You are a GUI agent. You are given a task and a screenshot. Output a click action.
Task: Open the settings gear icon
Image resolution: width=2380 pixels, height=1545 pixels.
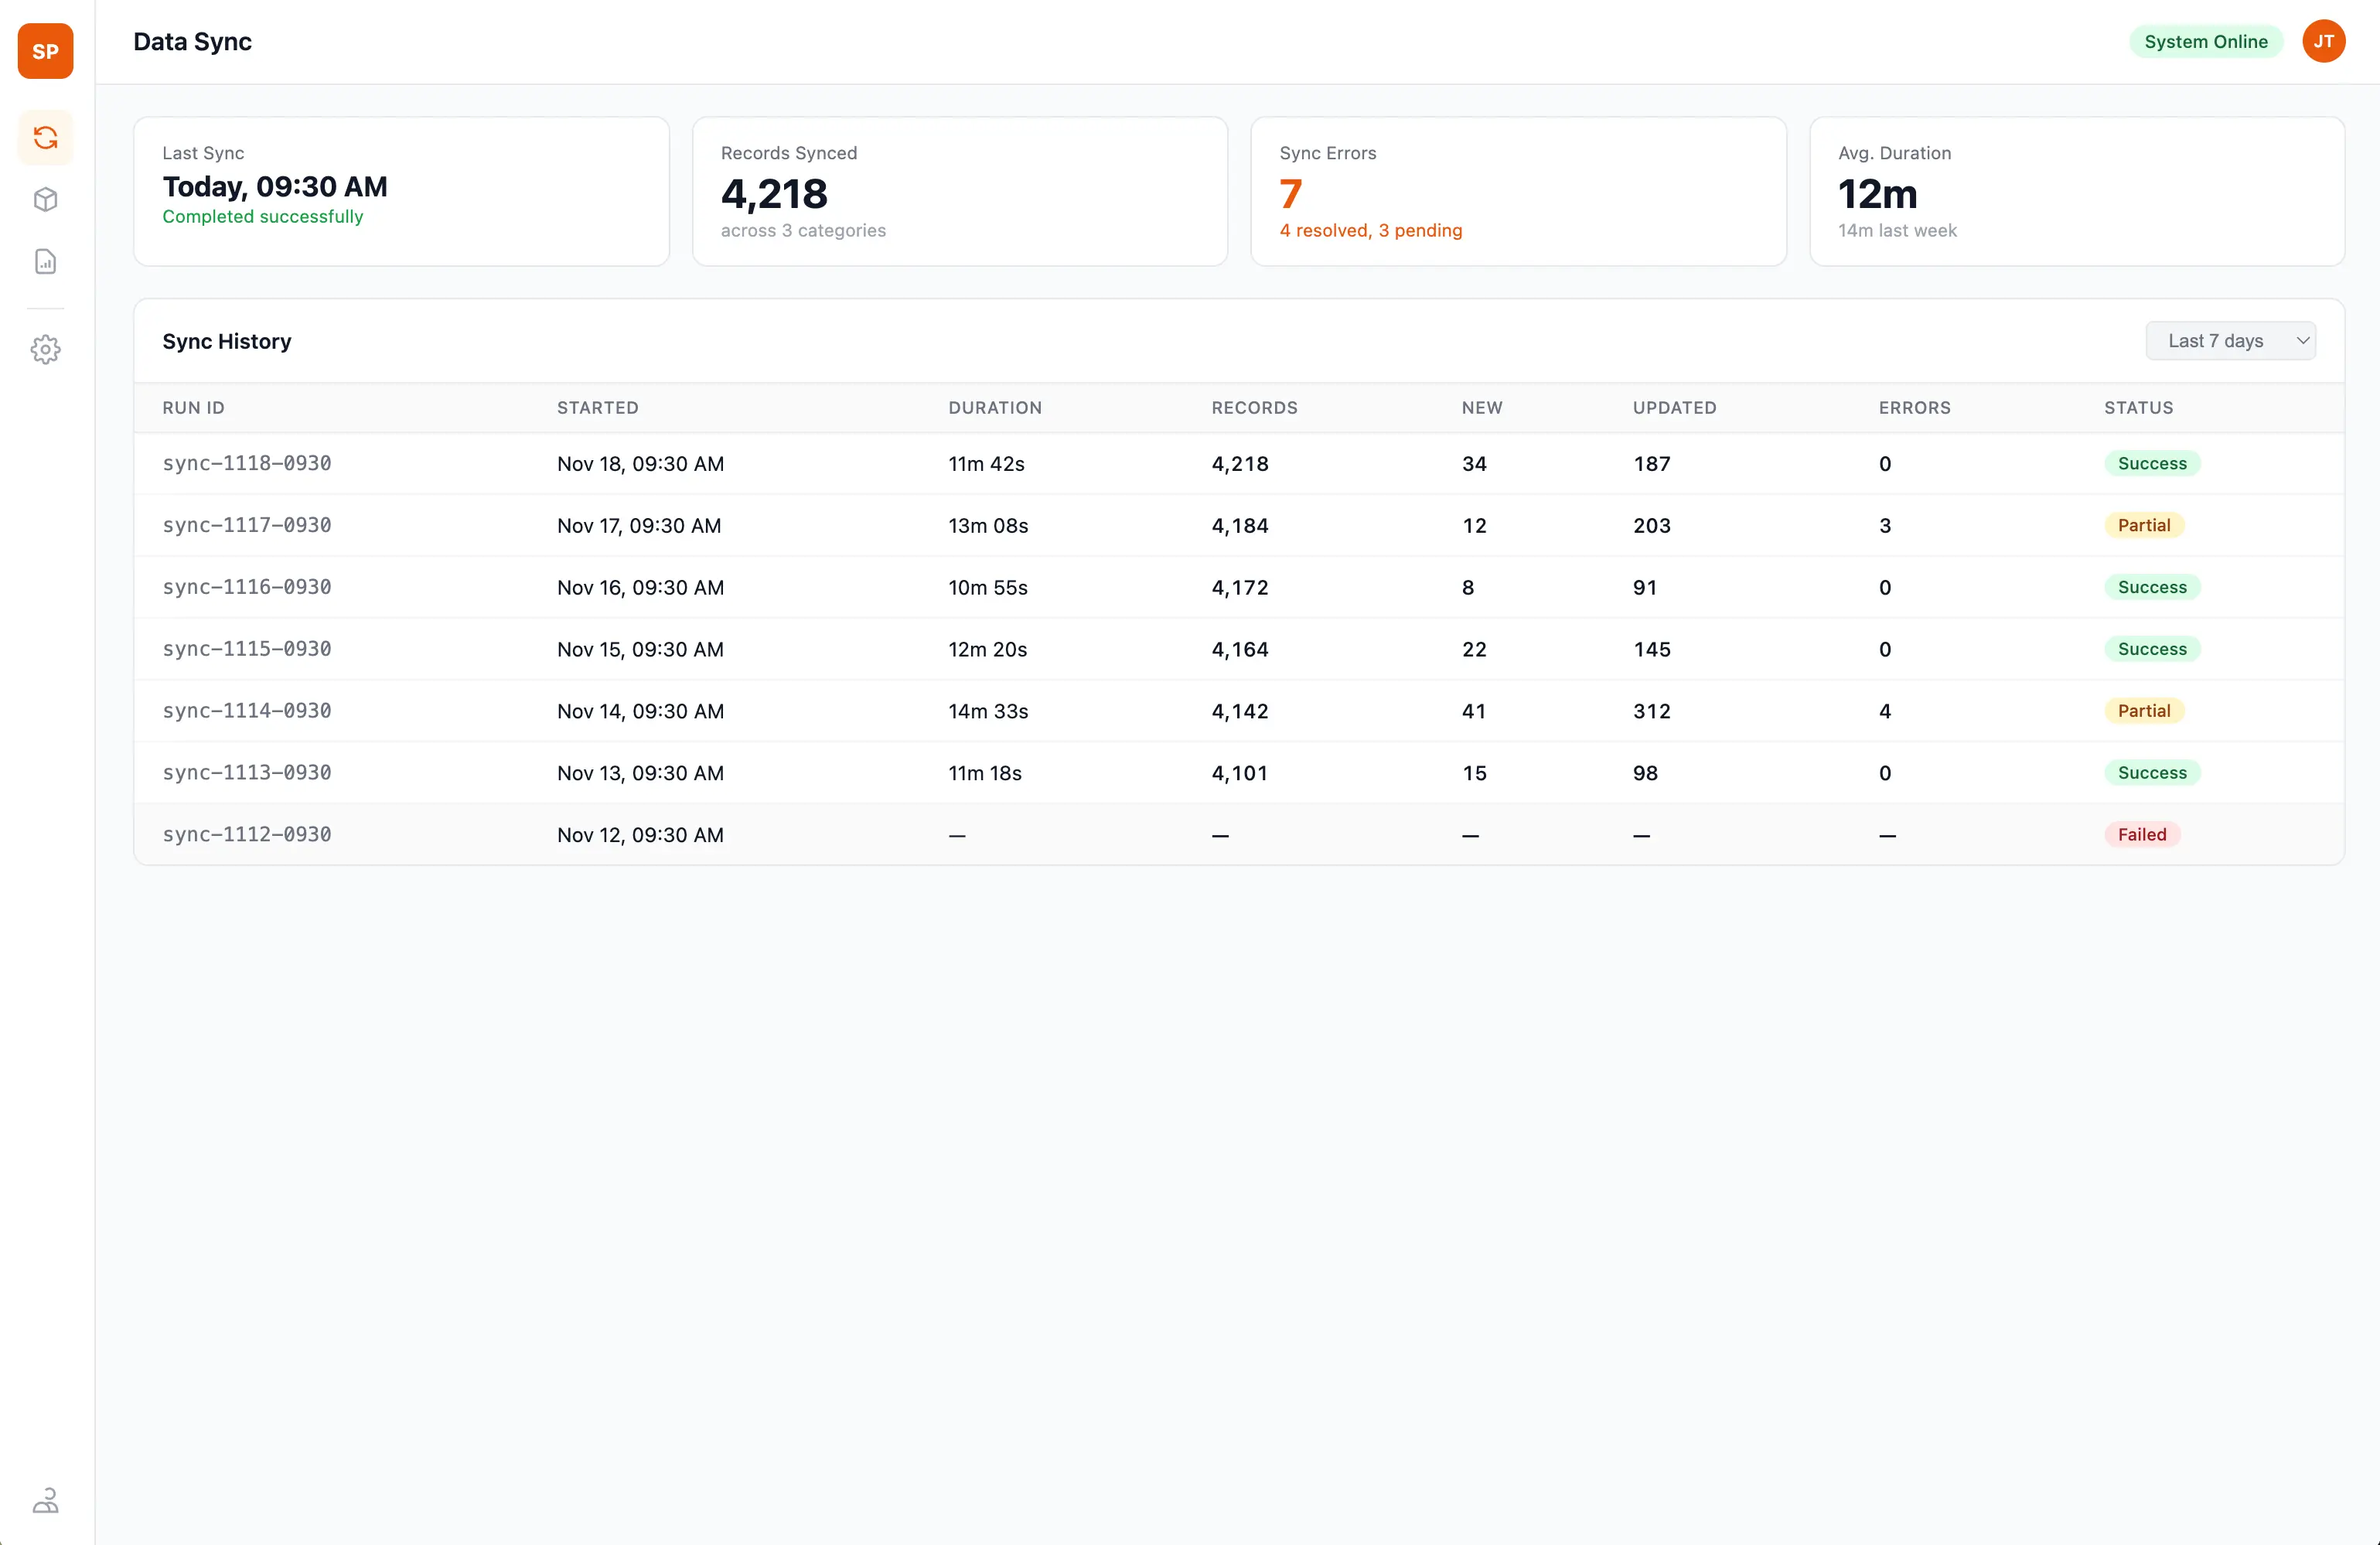coord(46,349)
